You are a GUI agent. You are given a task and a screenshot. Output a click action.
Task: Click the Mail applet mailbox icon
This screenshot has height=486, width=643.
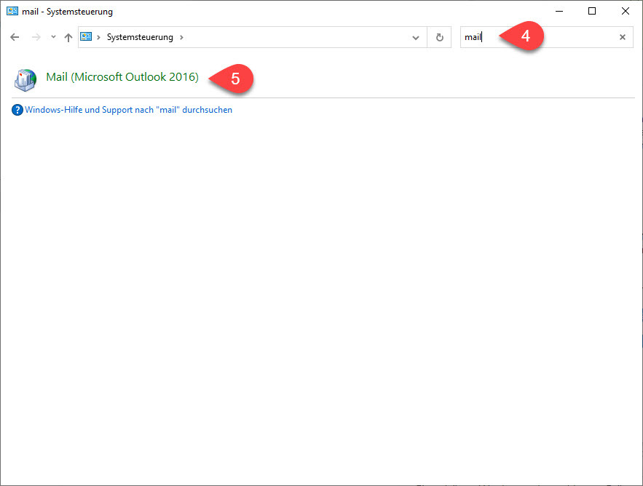[x=25, y=79]
